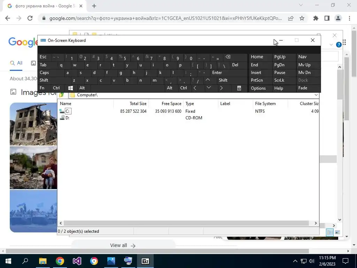Open Google apps grid
This screenshot has height=268, width=357.
tap(344, 42)
